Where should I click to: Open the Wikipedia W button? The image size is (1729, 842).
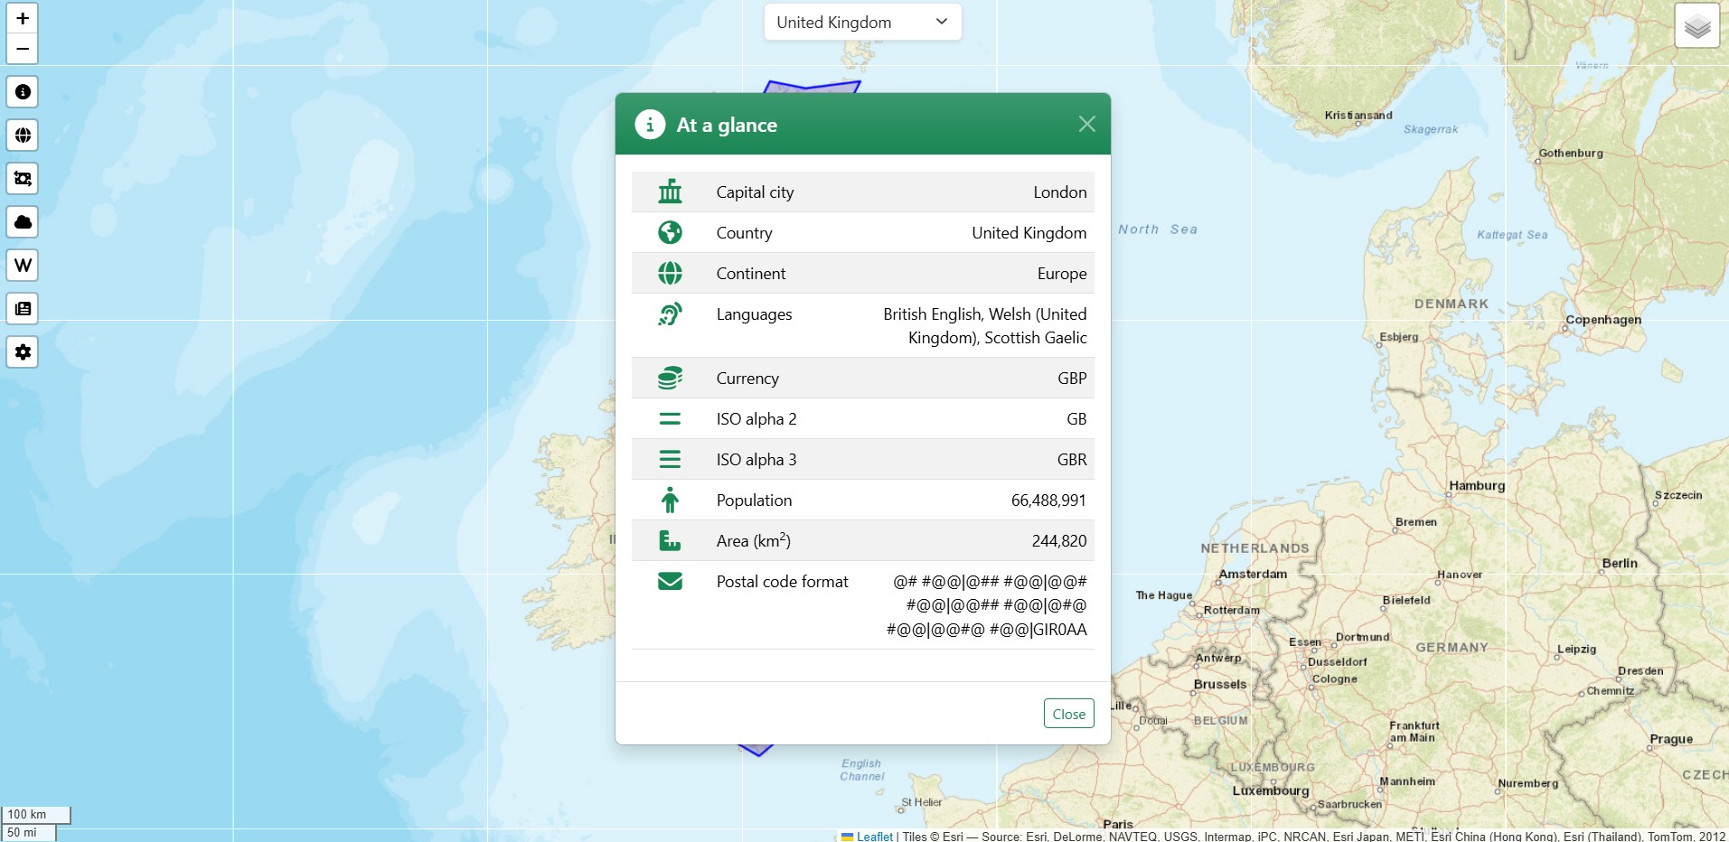click(23, 266)
